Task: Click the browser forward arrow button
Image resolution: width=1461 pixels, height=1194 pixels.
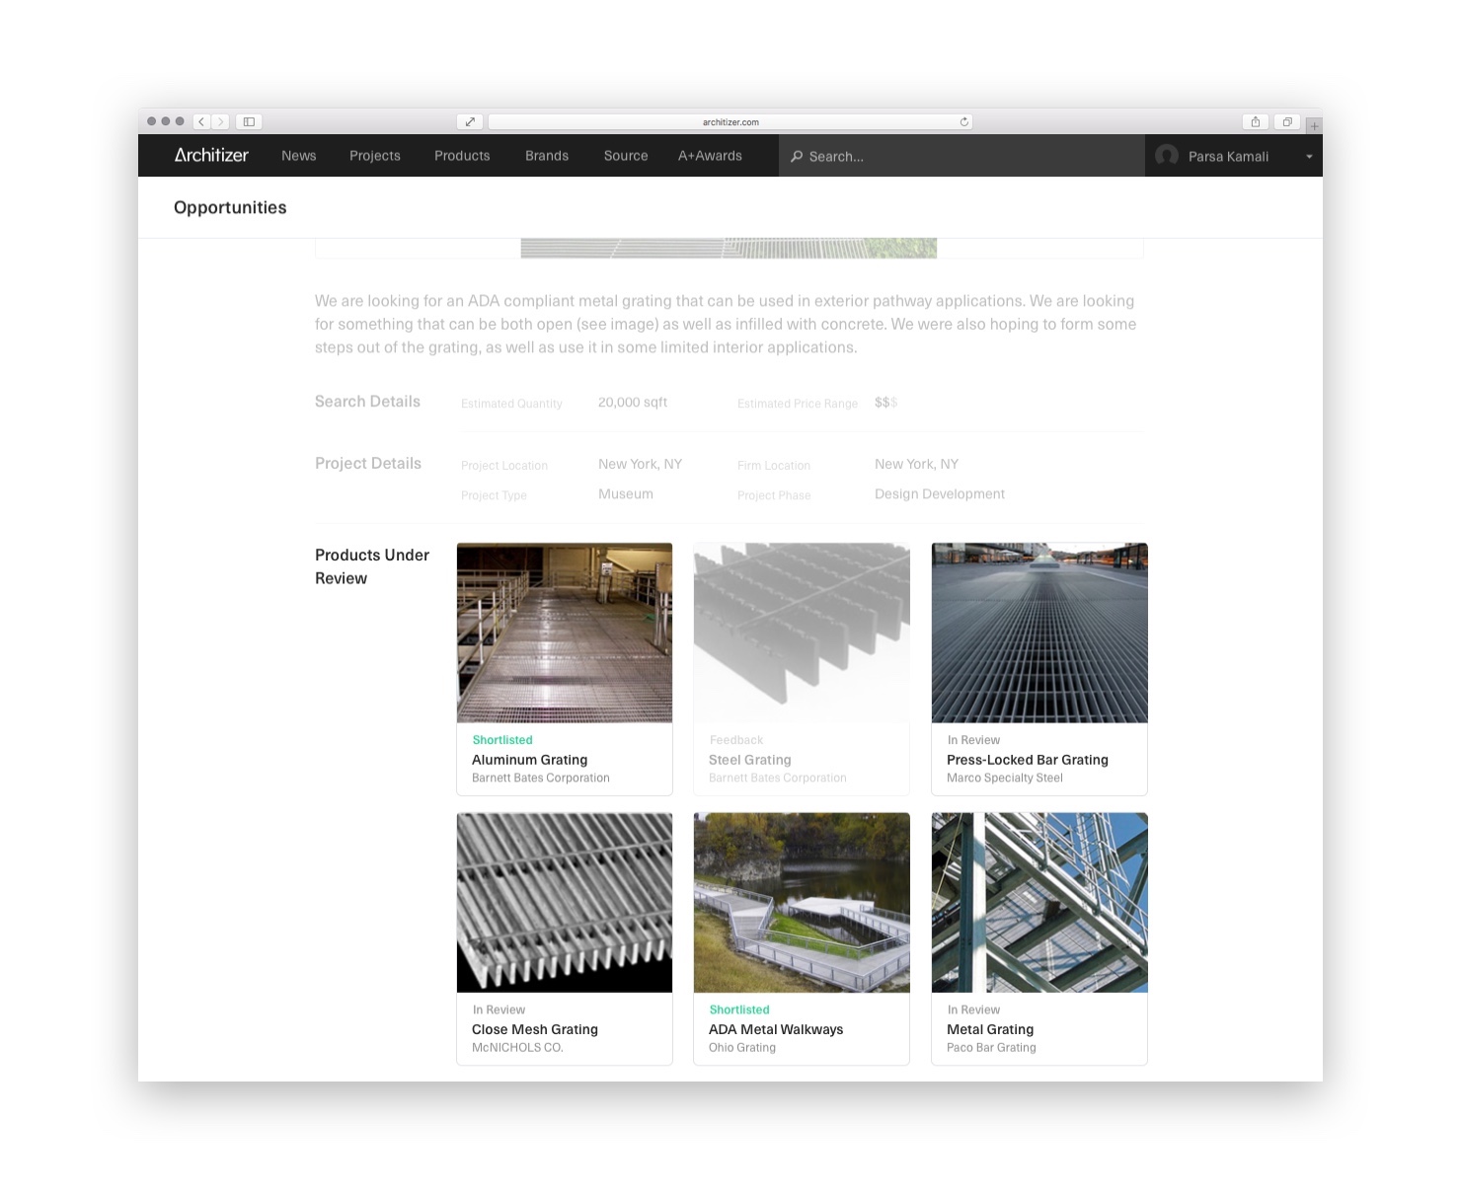Action: coord(220,121)
